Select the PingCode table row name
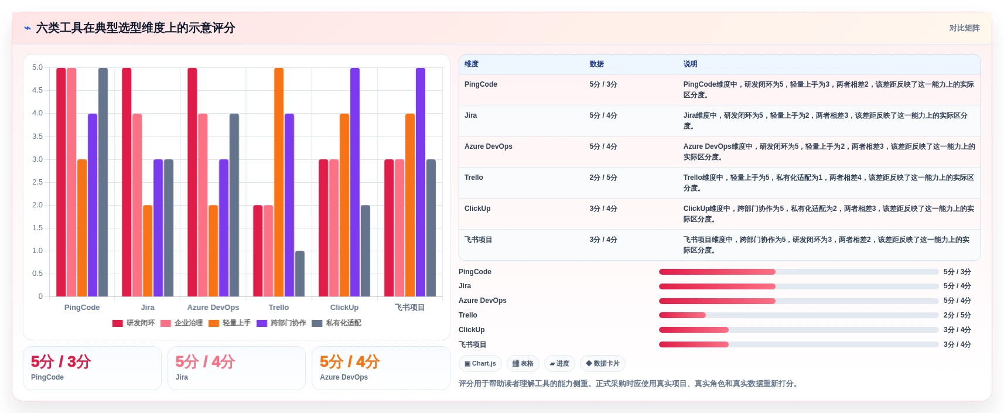Image resolution: width=1004 pixels, height=413 pixels. coord(481,84)
